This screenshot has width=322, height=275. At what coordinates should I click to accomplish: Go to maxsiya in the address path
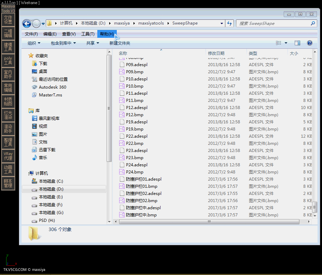click(x=122, y=23)
